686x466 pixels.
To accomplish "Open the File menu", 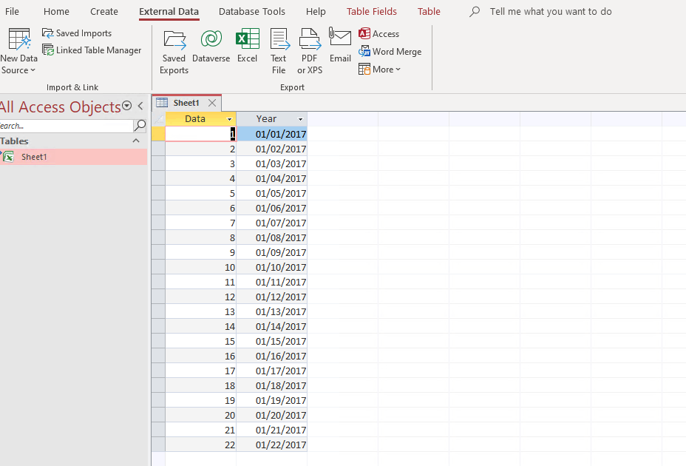I will point(12,11).
